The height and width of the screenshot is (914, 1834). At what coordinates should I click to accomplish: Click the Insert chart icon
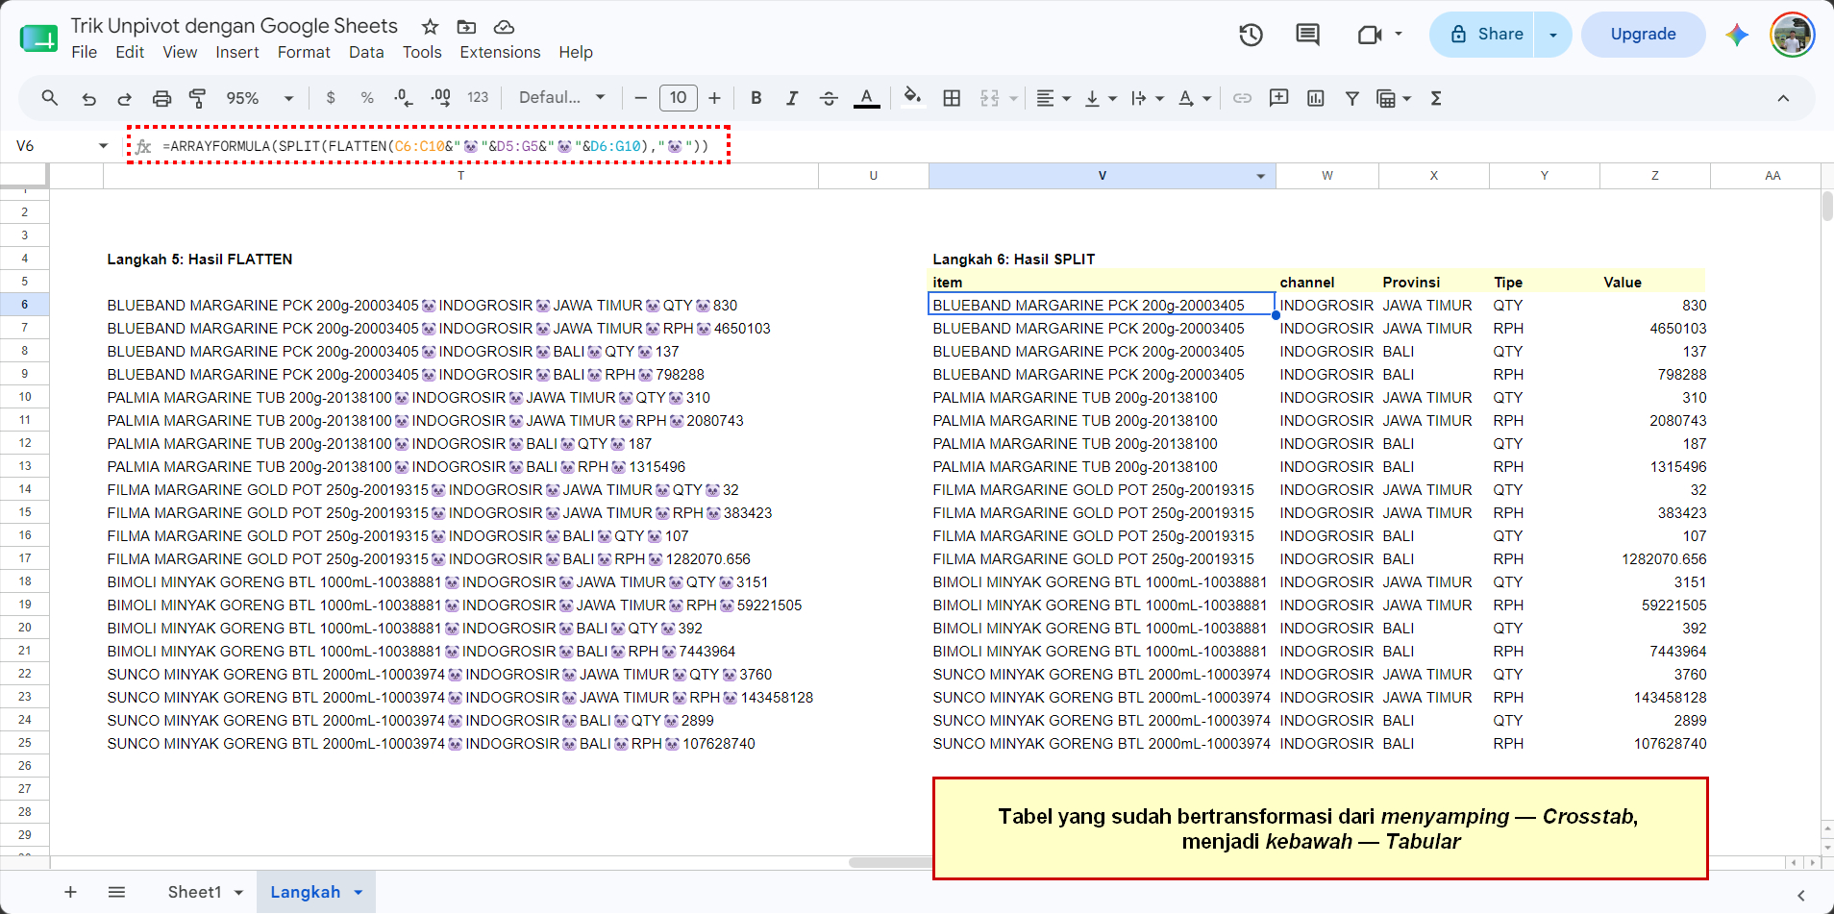[1316, 98]
